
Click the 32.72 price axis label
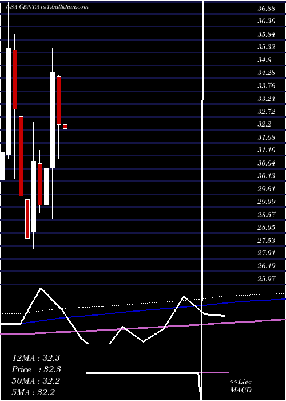tap(267, 112)
